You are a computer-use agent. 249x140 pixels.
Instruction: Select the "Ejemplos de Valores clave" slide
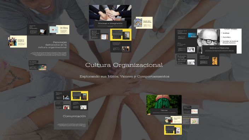[x=190, y=120]
